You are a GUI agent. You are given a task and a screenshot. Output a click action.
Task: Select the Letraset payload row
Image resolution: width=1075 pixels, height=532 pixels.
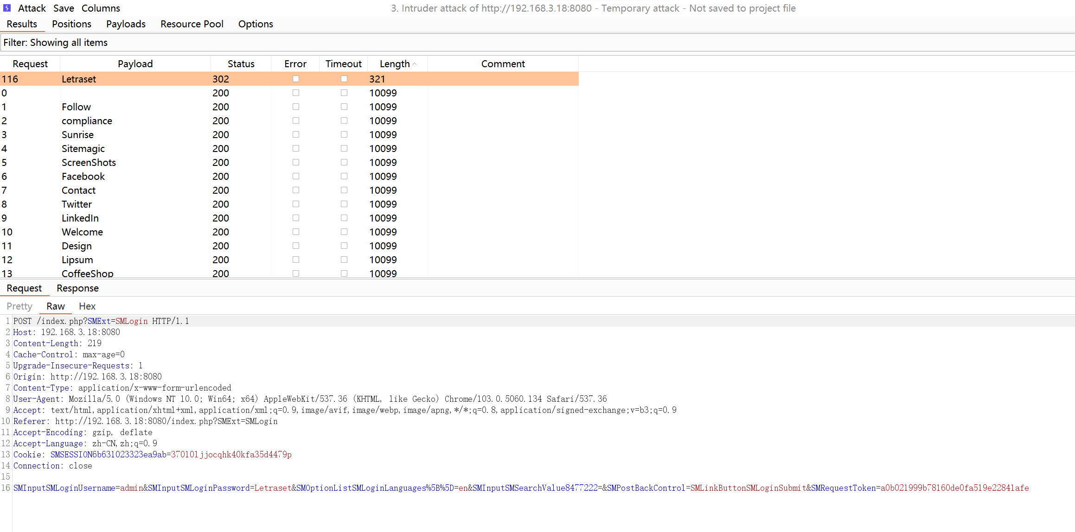pyautogui.click(x=289, y=79)
